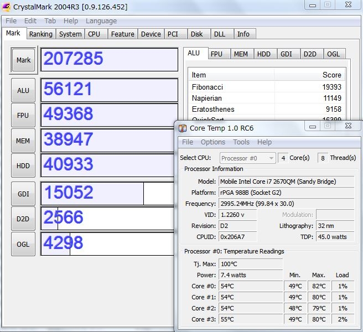
Task: Run the D2D benchmark button
Action: point(23,219)
